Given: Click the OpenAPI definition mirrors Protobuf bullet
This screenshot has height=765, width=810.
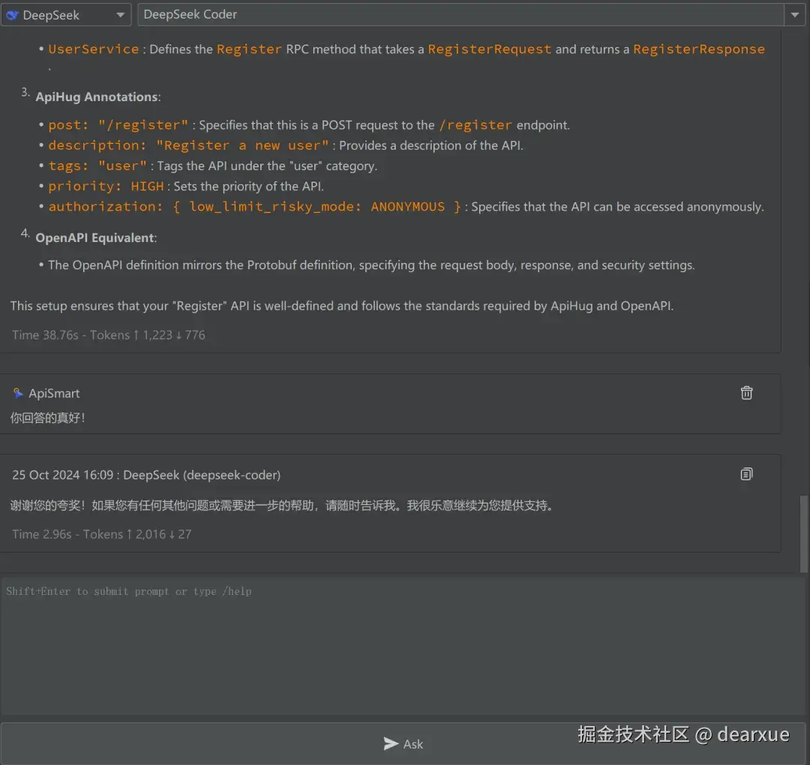Looking at the screenshot, I should click(371, 264).
